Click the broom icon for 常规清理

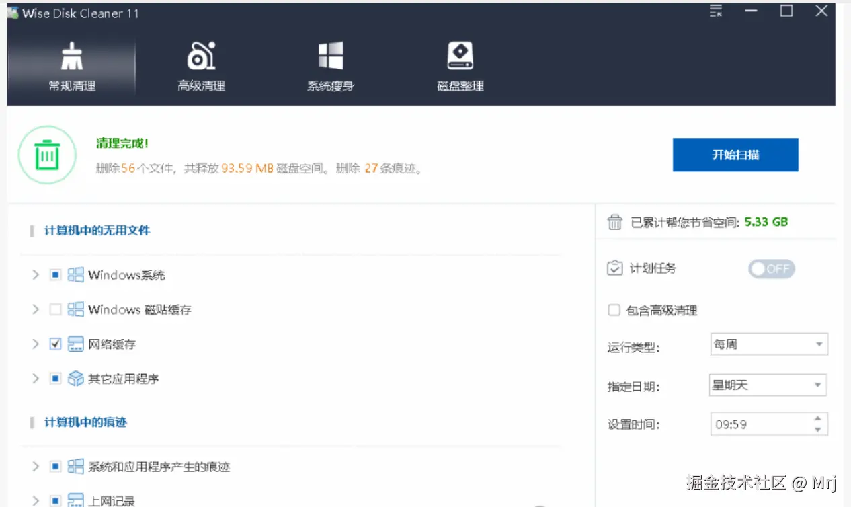pyautogui.click(x=72, y=56)
